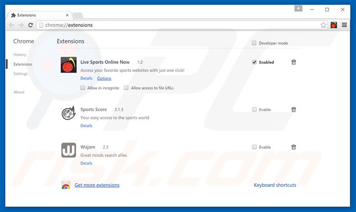Reload the extensions page

[31, 25]
